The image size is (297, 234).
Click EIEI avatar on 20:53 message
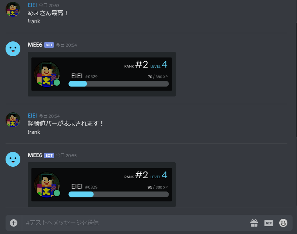pos(13,9)
